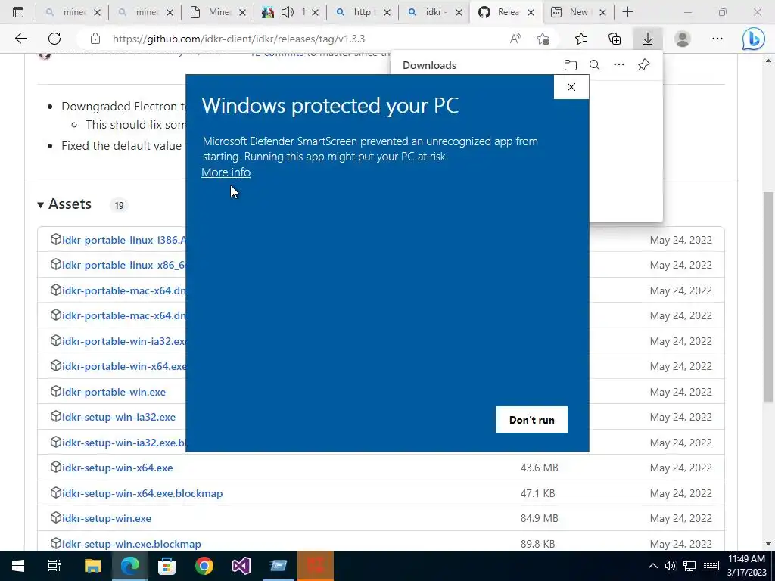Open volume control in system tray
This screenshot has width=775, height=581.
(x=671, y=566)
